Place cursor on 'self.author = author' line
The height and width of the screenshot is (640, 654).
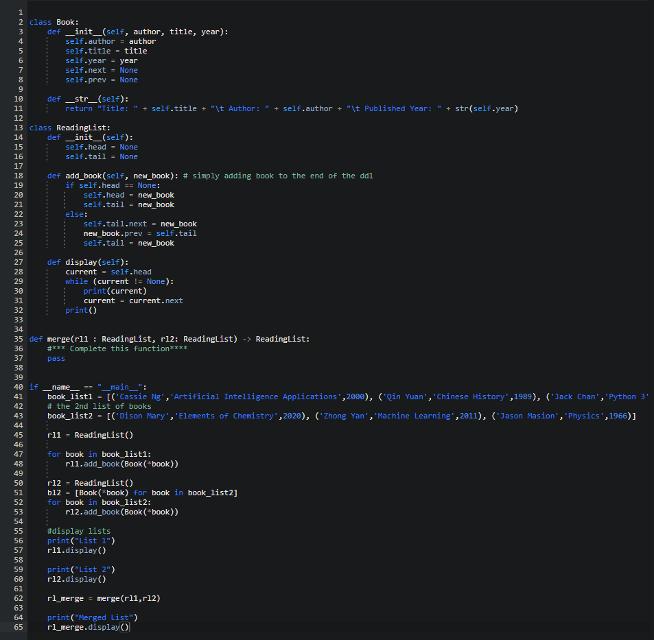pyautogui.click(x=110, y=41)
